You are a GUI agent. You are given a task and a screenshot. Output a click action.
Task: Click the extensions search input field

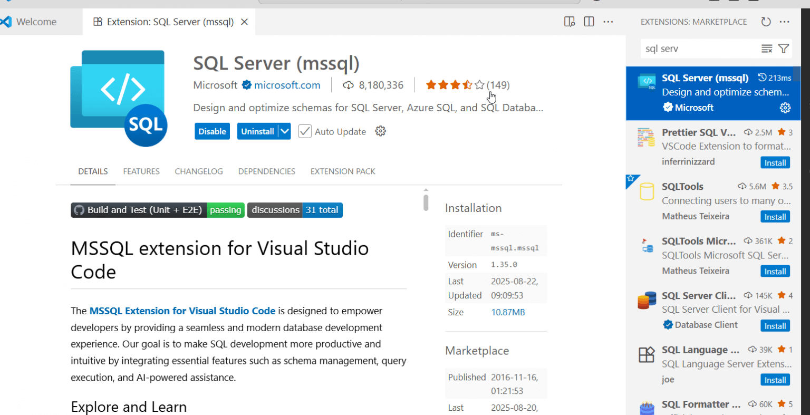click(x=699, y=49)
